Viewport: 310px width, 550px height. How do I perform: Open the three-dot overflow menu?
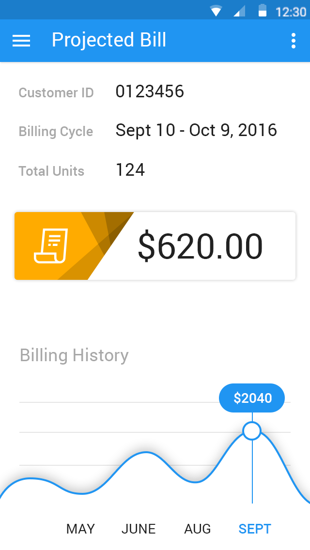[294, 41]
